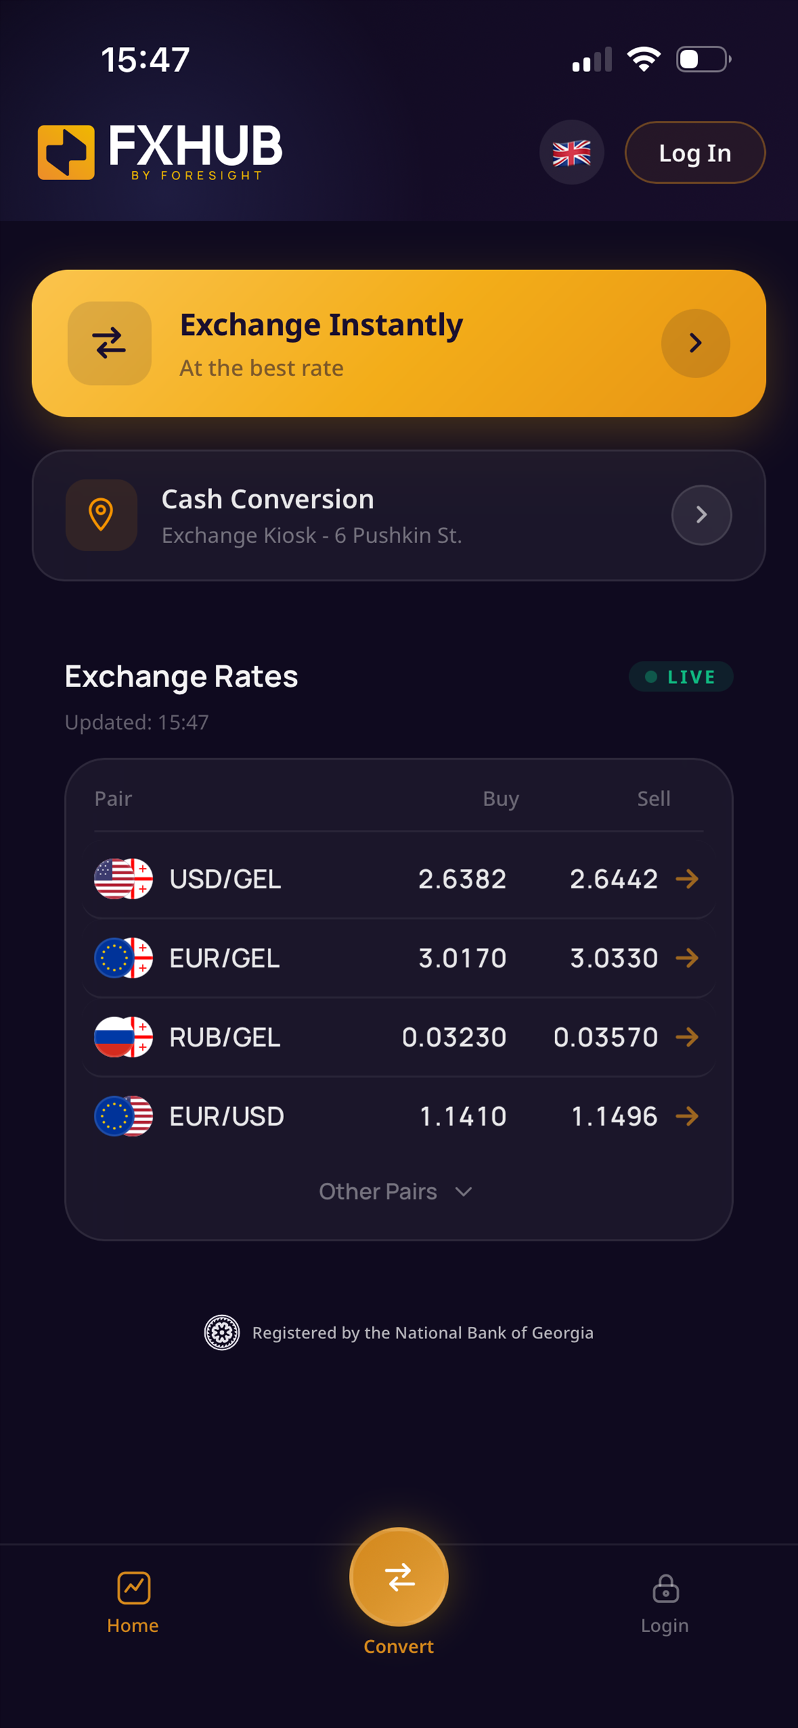798x1728 pixels.
Task: Switch to the Login tab
Action: point(664,1604)
